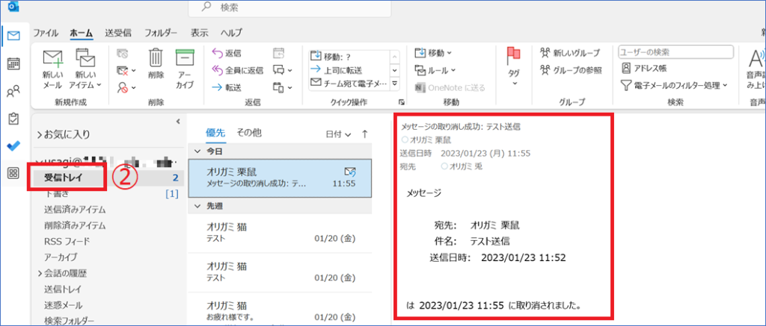Open the 日付 sort dropdown

[x=338, y=134]
